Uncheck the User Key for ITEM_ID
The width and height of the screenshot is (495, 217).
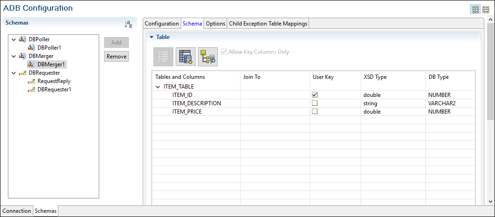pyautogui.click(x=315, y=95)
